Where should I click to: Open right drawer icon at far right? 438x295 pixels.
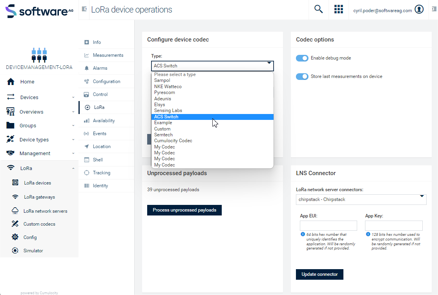click(x=434, y=9)
